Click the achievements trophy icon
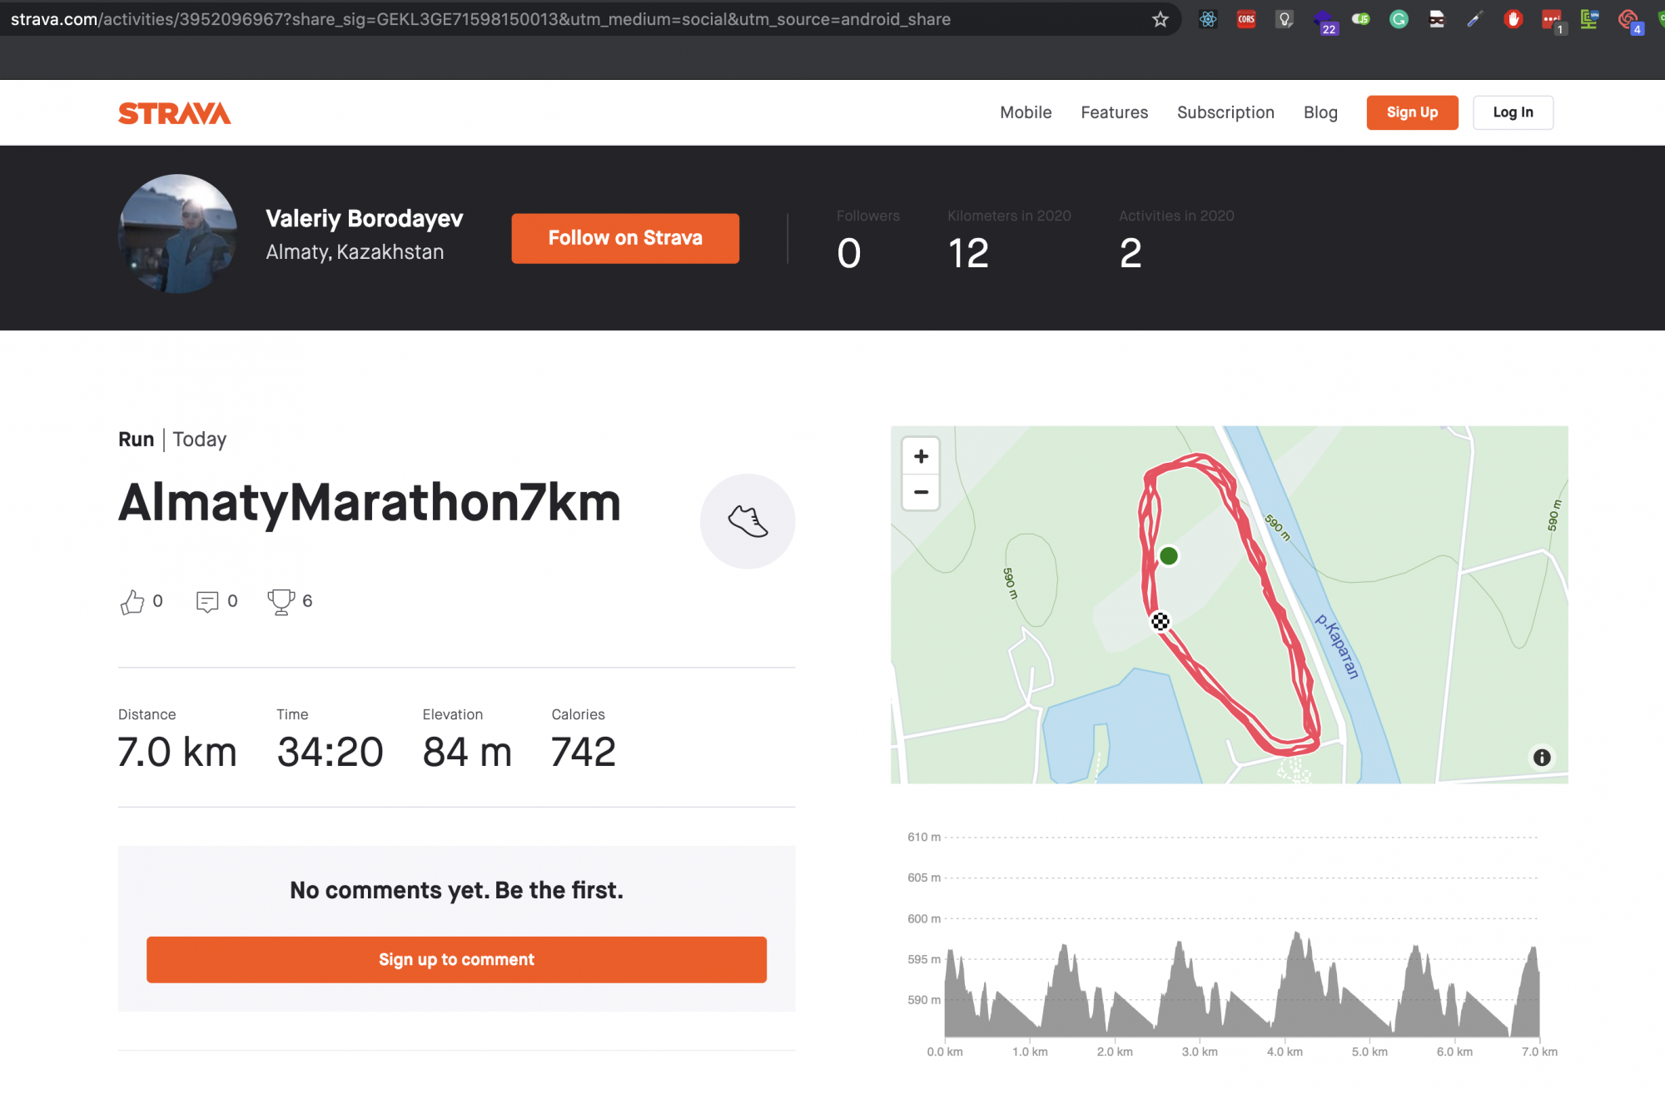1665x1094 pixels. click(281, 601)
